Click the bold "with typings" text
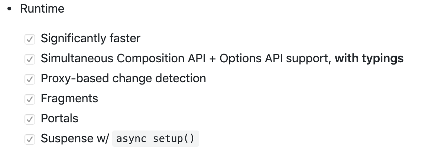 (x=369, y=58)
